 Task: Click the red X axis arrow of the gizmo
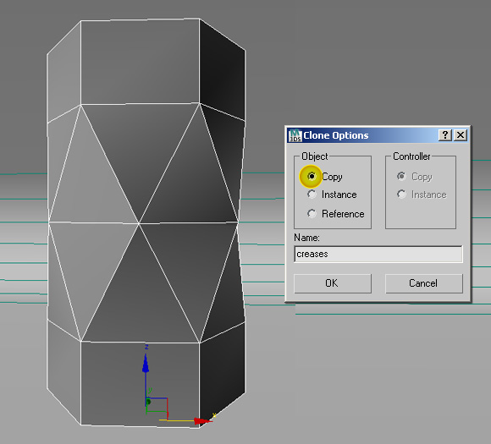(202, 421)
